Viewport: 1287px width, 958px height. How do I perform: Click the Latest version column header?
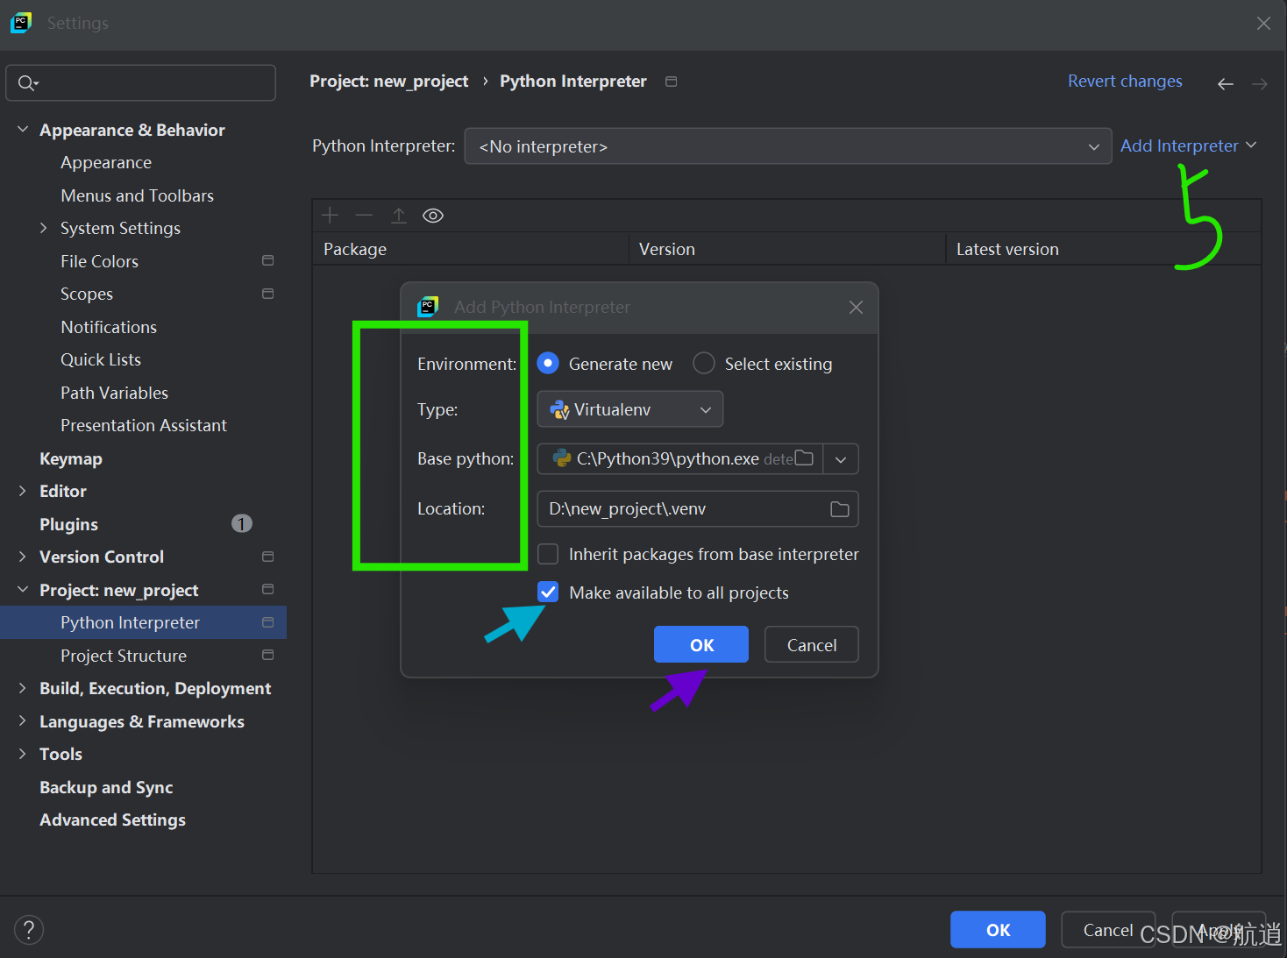point(1103,249)
